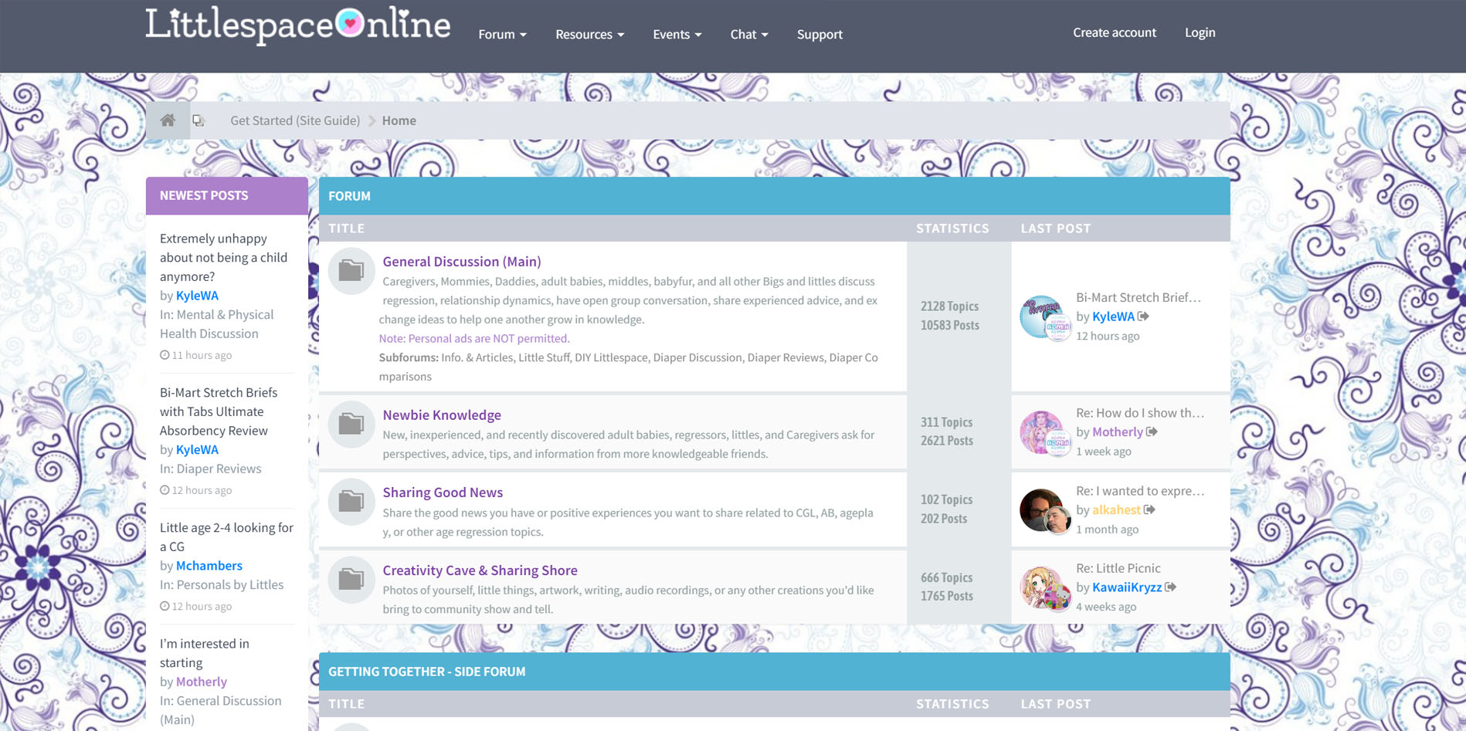The image size is (1466, 731).
Task: Open the Get Started (Site Guide) breadcrumb link
Action: tap(295, 120)
